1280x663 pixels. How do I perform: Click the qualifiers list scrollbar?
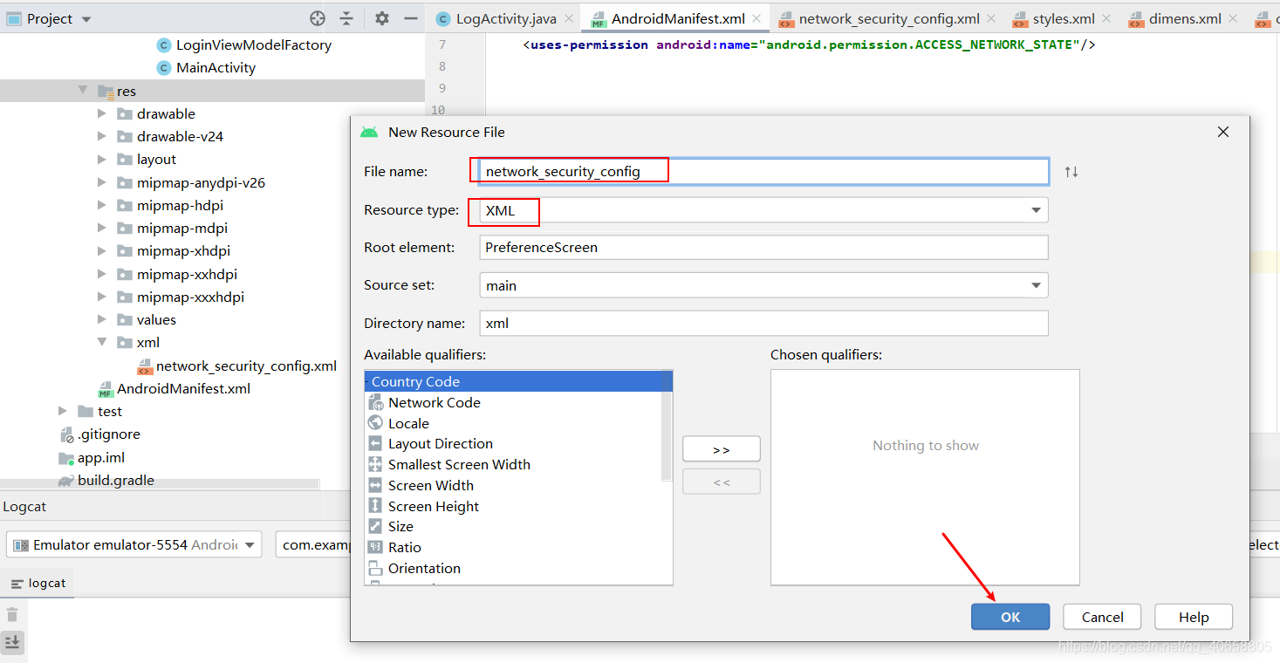[667, 426]
